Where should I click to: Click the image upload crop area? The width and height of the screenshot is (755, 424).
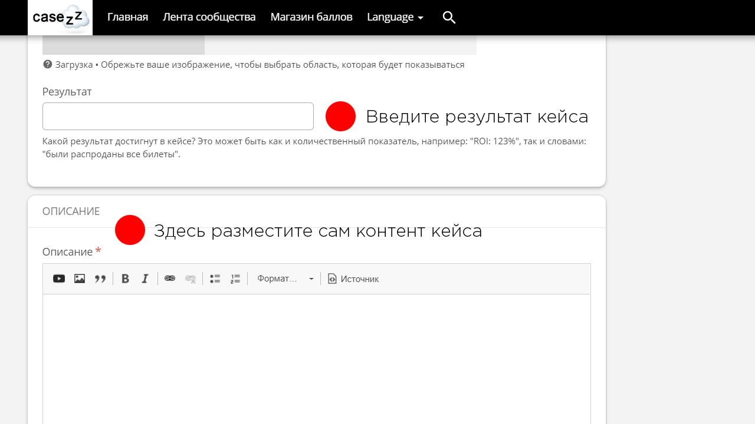pos(260,45)
